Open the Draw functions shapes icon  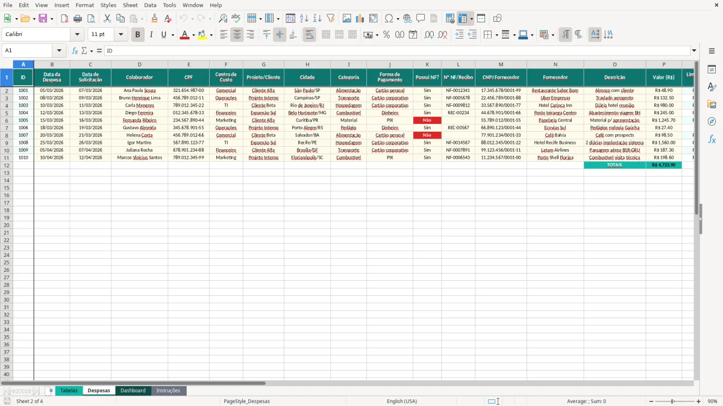(497, 19)
